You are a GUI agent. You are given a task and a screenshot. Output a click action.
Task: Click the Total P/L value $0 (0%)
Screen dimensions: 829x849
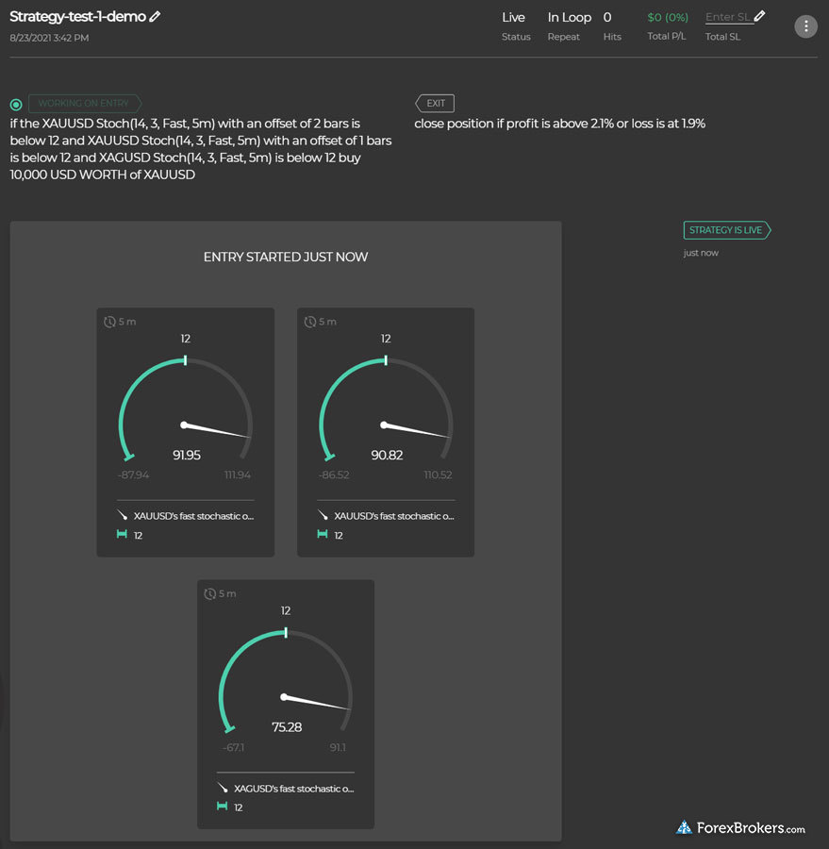tap(668, 17)
